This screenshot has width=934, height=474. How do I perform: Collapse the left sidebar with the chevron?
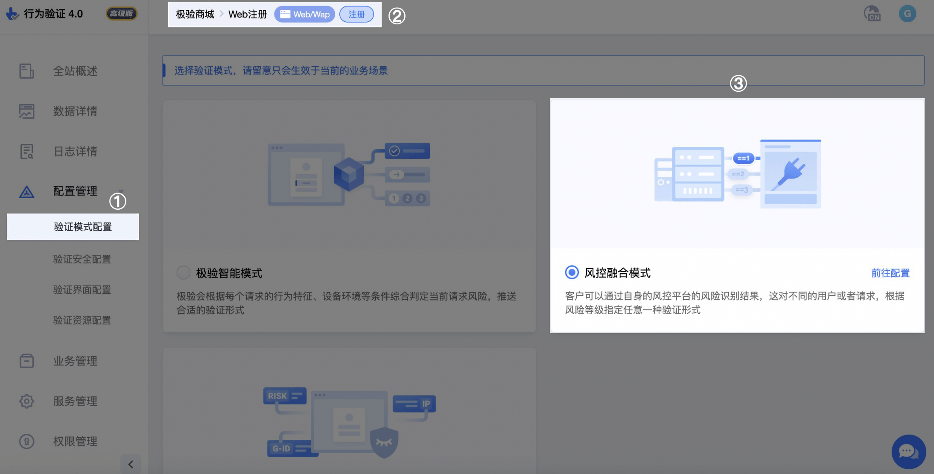click(x=131, y=464)
